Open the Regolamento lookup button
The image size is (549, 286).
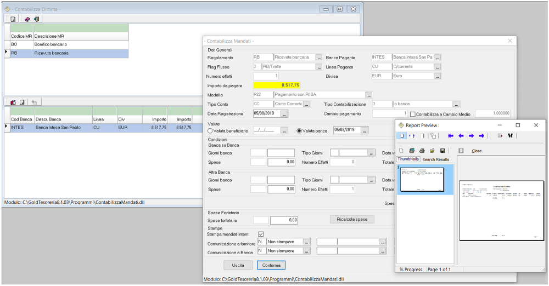coord(319,57)
